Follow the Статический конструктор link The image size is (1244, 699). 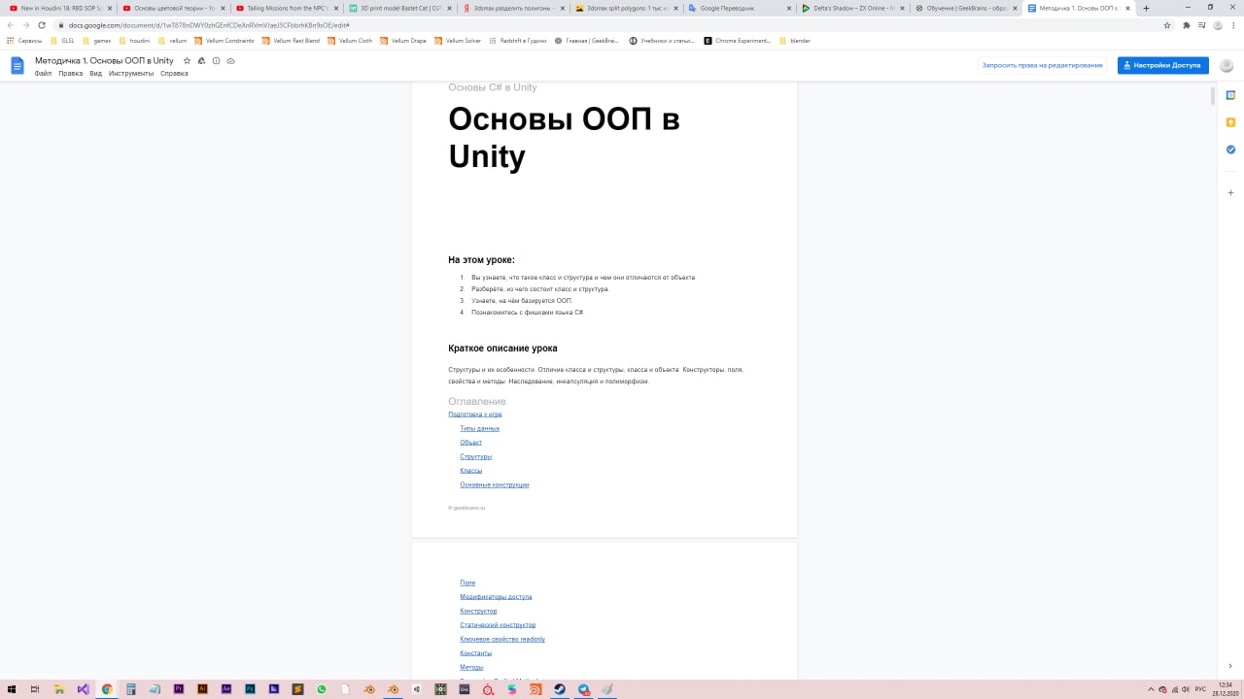(x=498, y=625)
